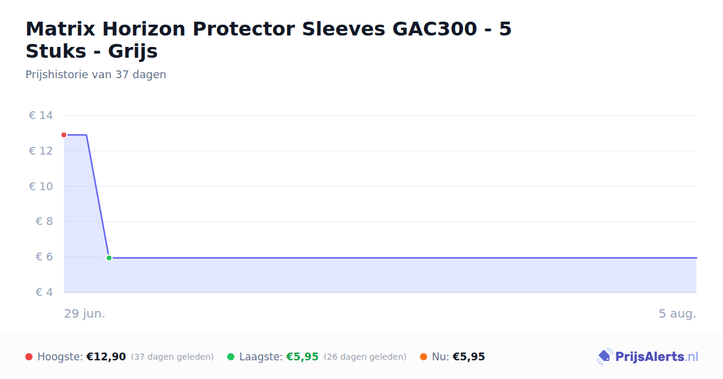This screenshot has width=723, height=379.
Task: Click the green Laagste legend dot
Action: pyautogui.click(x=231, y=357)
